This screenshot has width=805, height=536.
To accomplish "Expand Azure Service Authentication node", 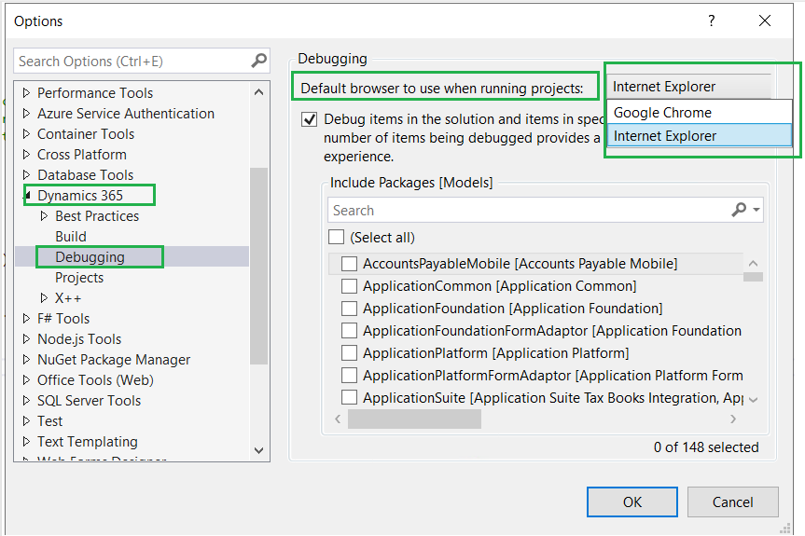I will 27,114.
